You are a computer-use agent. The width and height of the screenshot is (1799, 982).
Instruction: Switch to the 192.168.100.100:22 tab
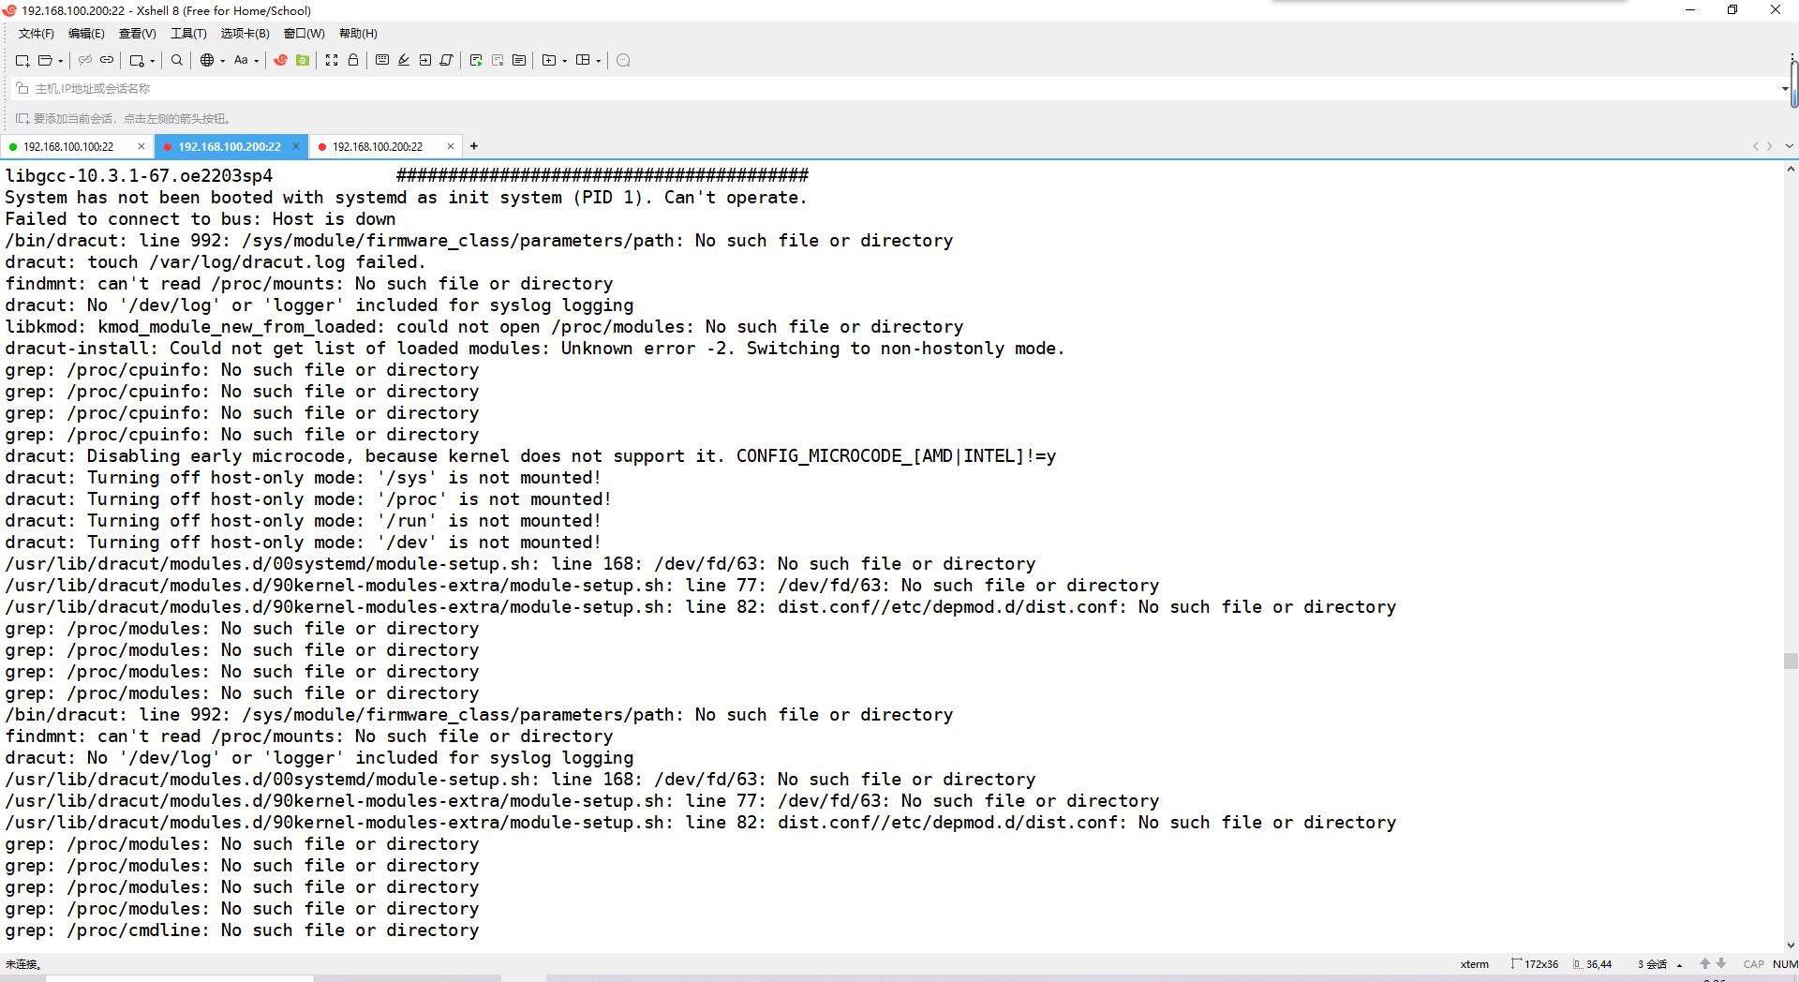tap(68, 147)
